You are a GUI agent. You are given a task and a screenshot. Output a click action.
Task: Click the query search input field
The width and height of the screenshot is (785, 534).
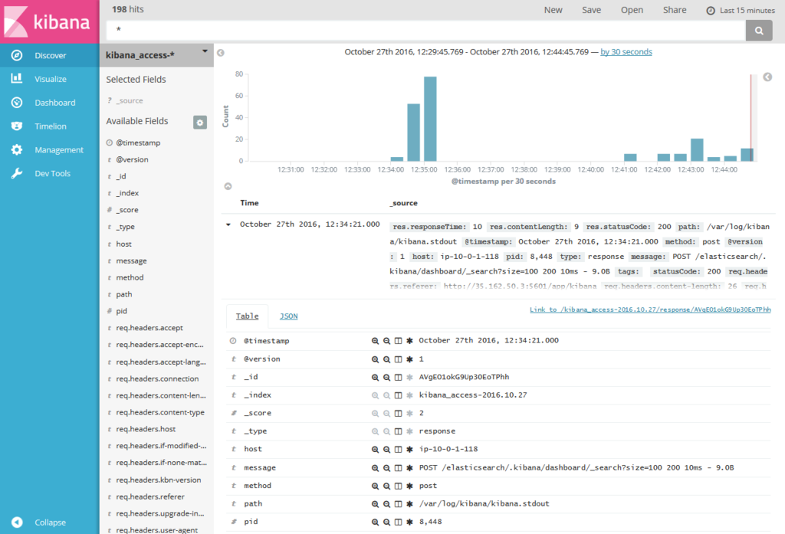coord(425,30)
